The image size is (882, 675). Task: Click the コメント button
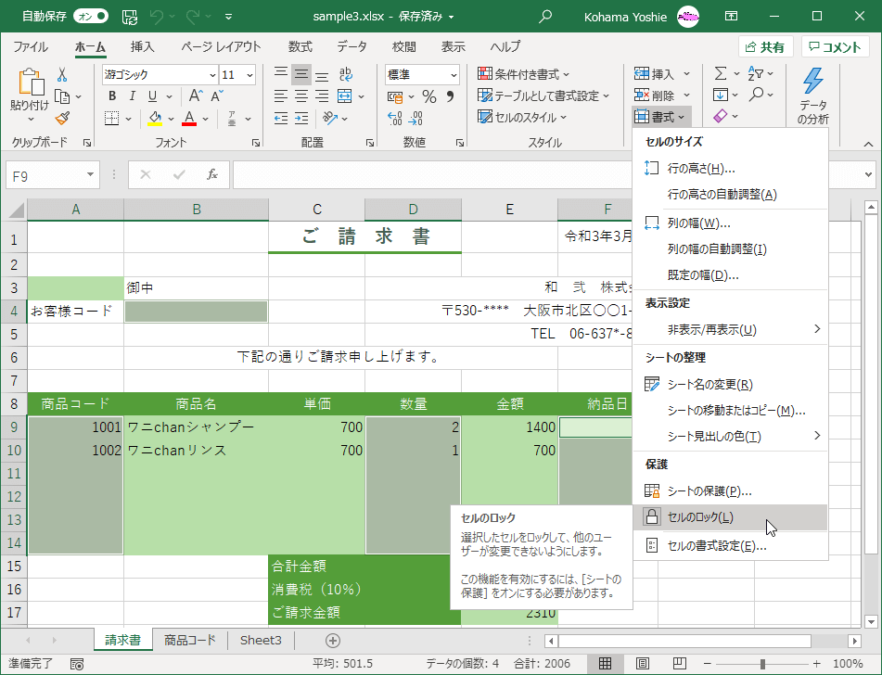[x=834, y=46]
